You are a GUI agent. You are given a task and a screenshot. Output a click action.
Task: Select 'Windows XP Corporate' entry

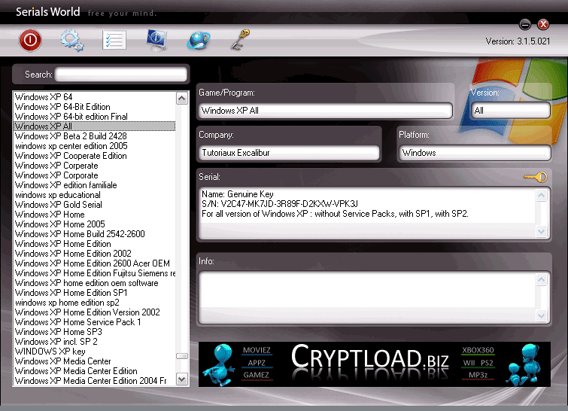95,175
